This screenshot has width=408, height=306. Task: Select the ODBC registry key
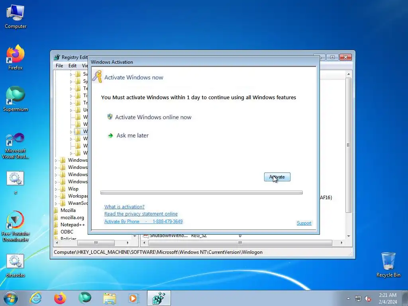67,231
